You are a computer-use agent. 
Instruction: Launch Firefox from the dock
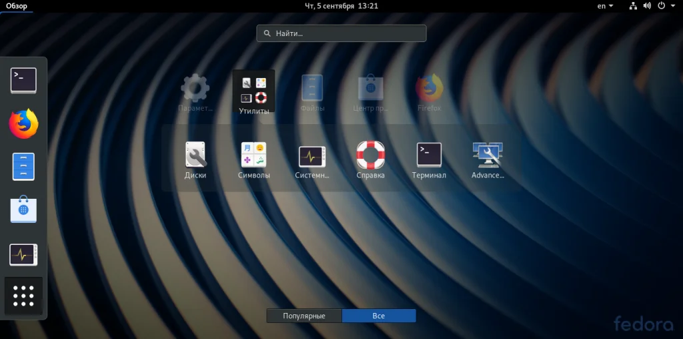click(23, 123)
